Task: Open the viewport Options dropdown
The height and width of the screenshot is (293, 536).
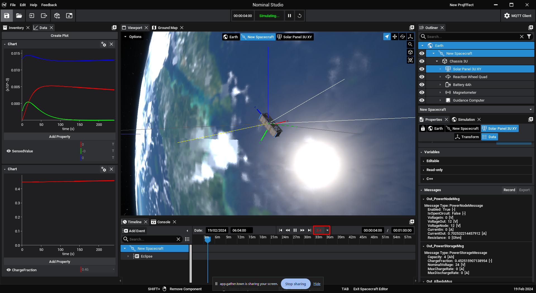Action: (x=133, y=37)
